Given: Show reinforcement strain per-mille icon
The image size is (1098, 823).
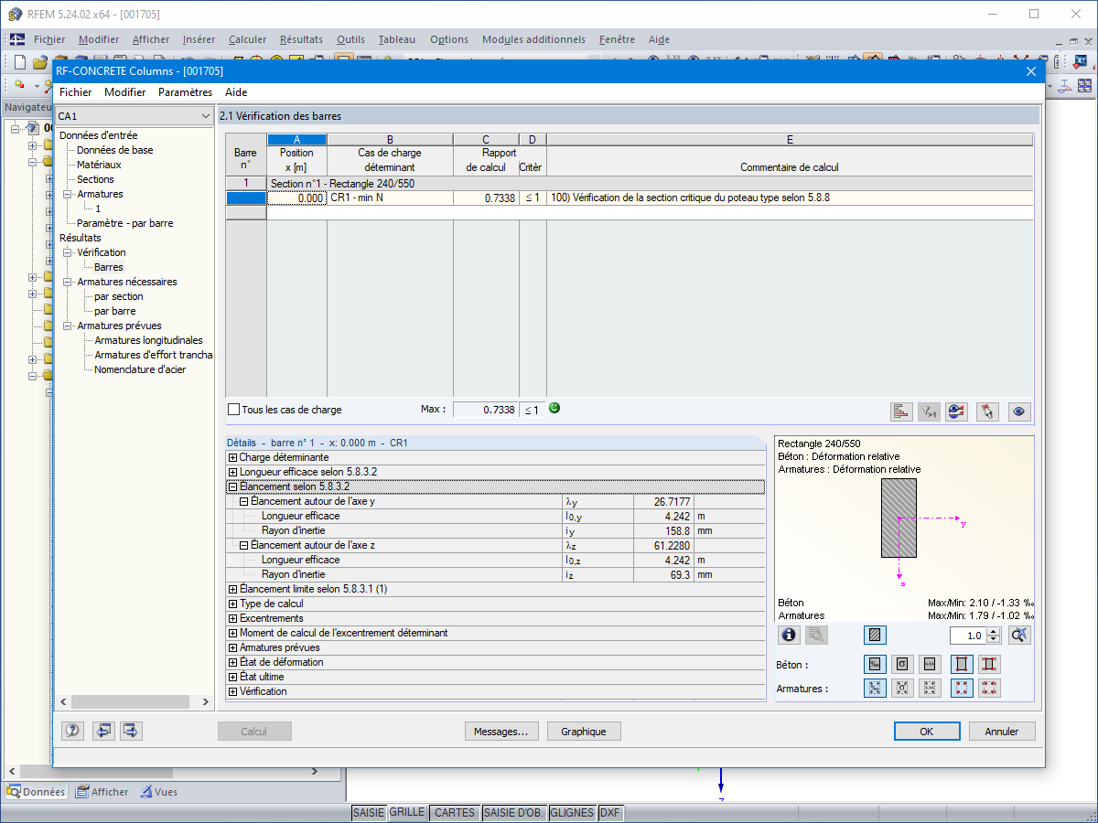Looking at the screenshot, I should pyautogui.click(x=875, y=688).
